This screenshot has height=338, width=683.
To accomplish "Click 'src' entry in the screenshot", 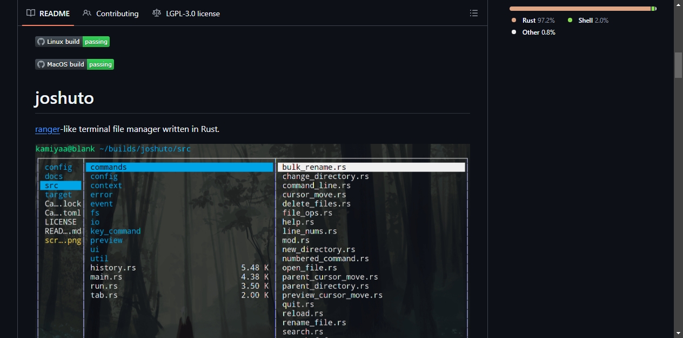I will click(x=51, y=185).
